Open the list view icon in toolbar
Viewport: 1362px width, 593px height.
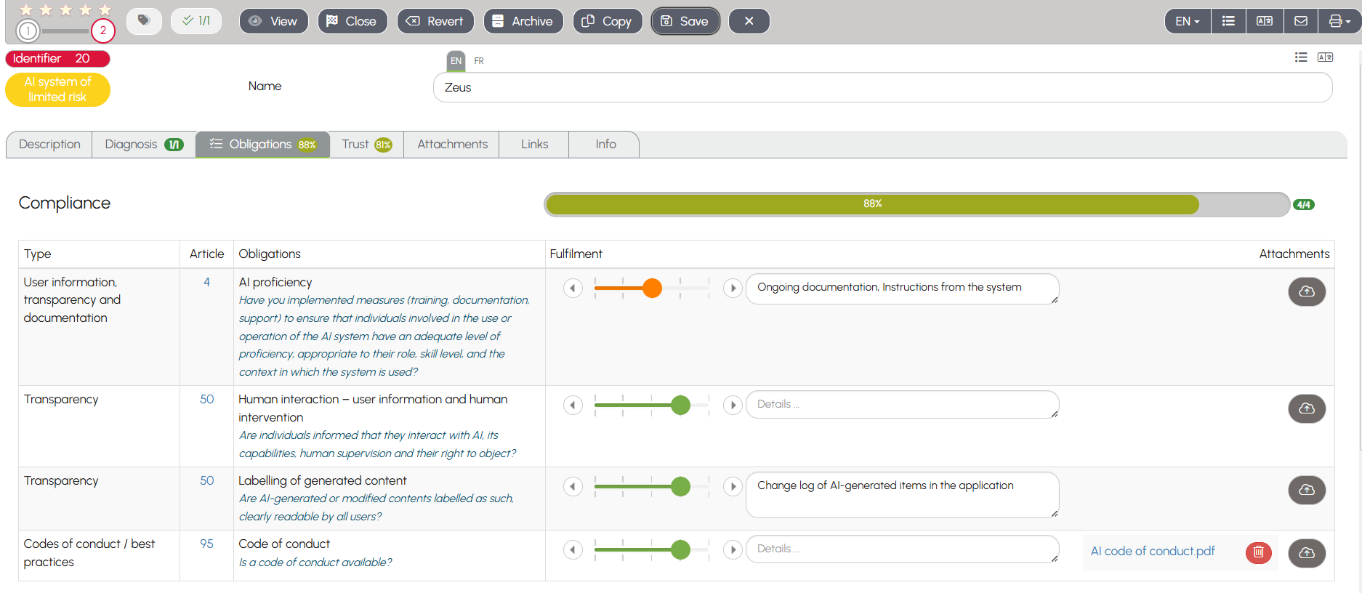pyautogui.click(x=1228, y=21)
